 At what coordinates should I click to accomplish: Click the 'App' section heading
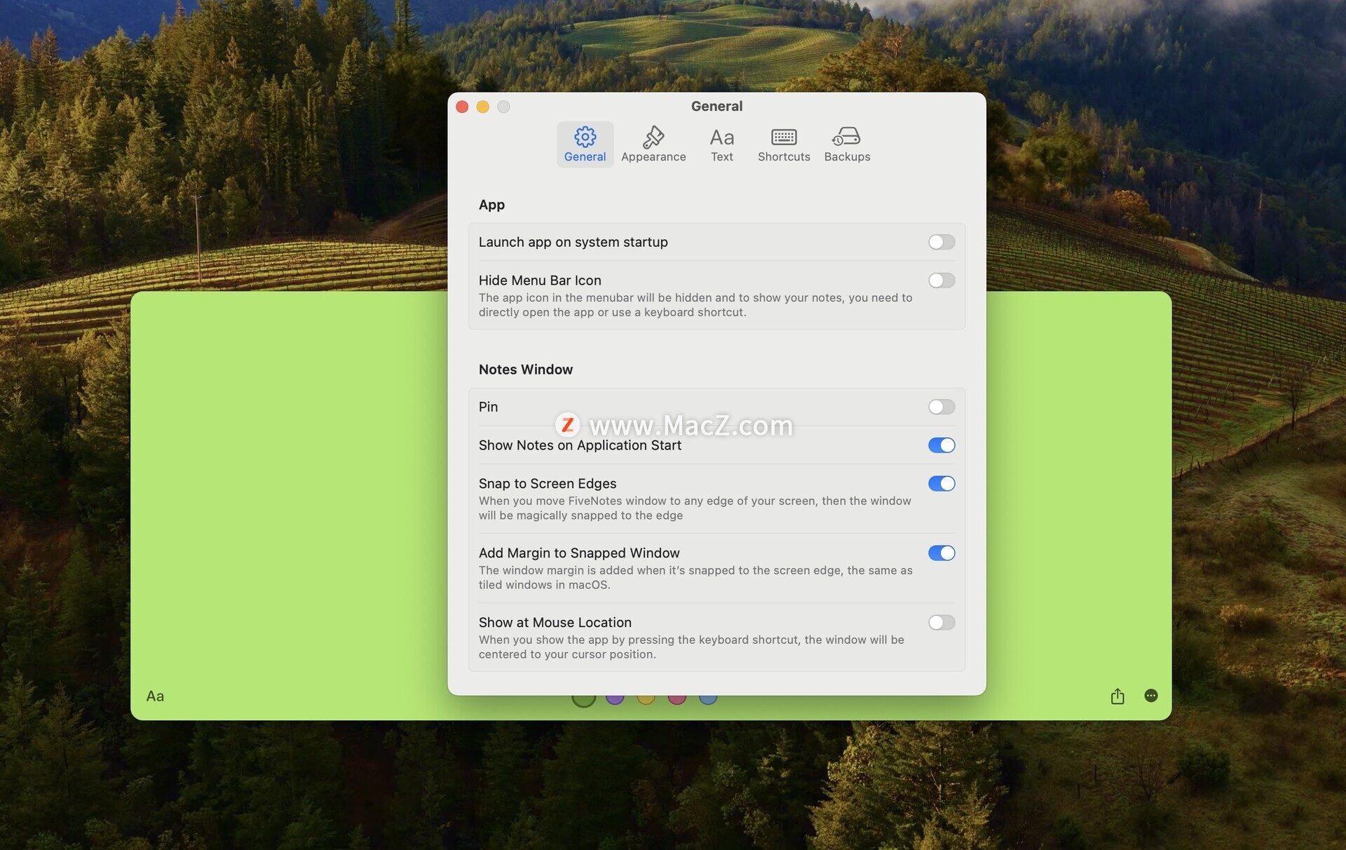pyautogui.click(x=491, y=205)
